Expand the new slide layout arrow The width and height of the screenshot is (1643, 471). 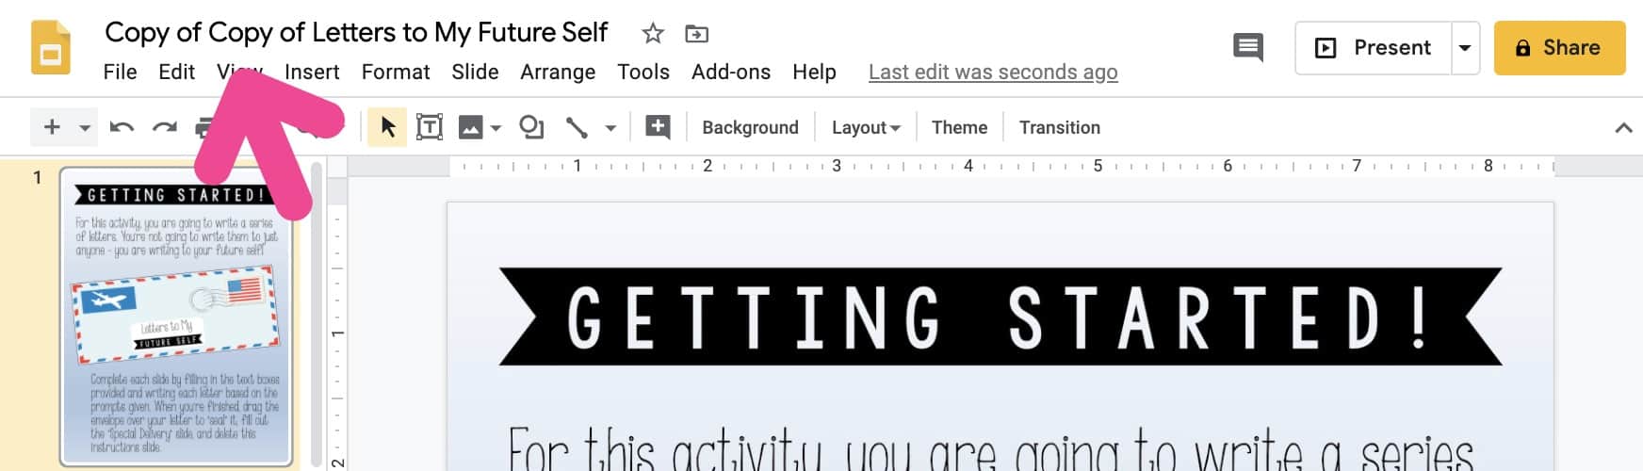tap(84, 127)
